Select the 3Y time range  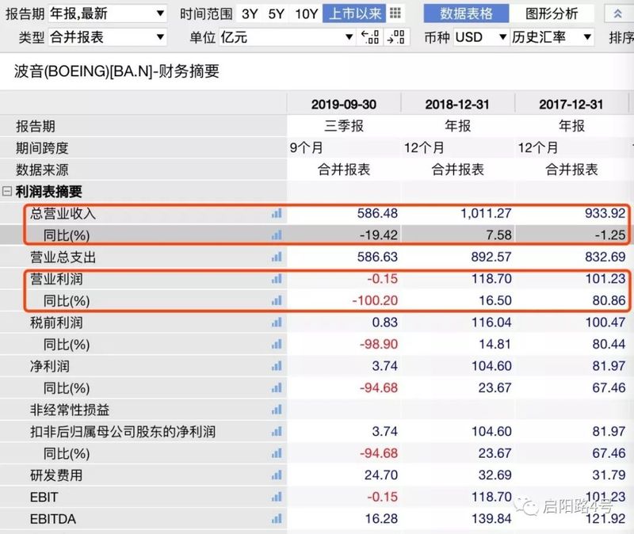[250, 14]
